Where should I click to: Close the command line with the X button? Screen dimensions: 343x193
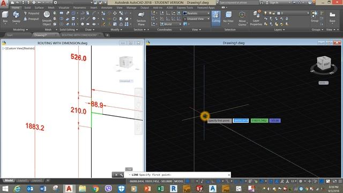click(x=116, y=175)
